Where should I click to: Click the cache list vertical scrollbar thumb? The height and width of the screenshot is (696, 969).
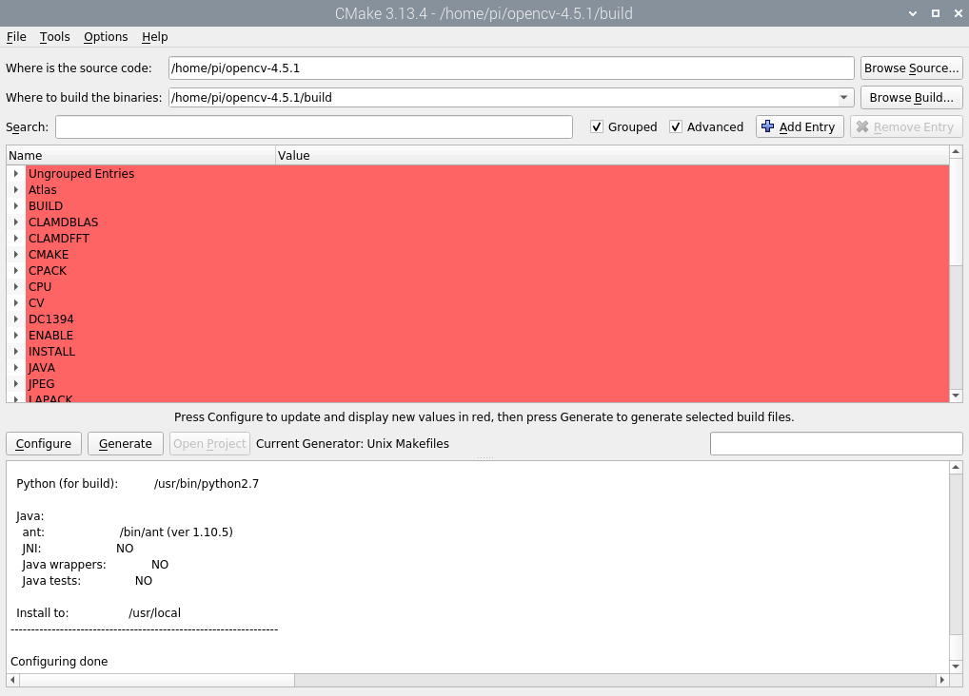(x=956, y=212)
